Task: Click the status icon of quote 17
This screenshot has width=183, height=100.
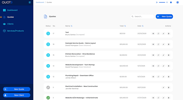Action: [48, 34]
